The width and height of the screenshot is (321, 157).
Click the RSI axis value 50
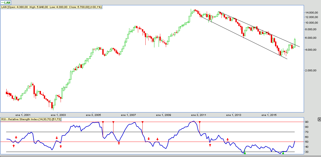[306, 142]
